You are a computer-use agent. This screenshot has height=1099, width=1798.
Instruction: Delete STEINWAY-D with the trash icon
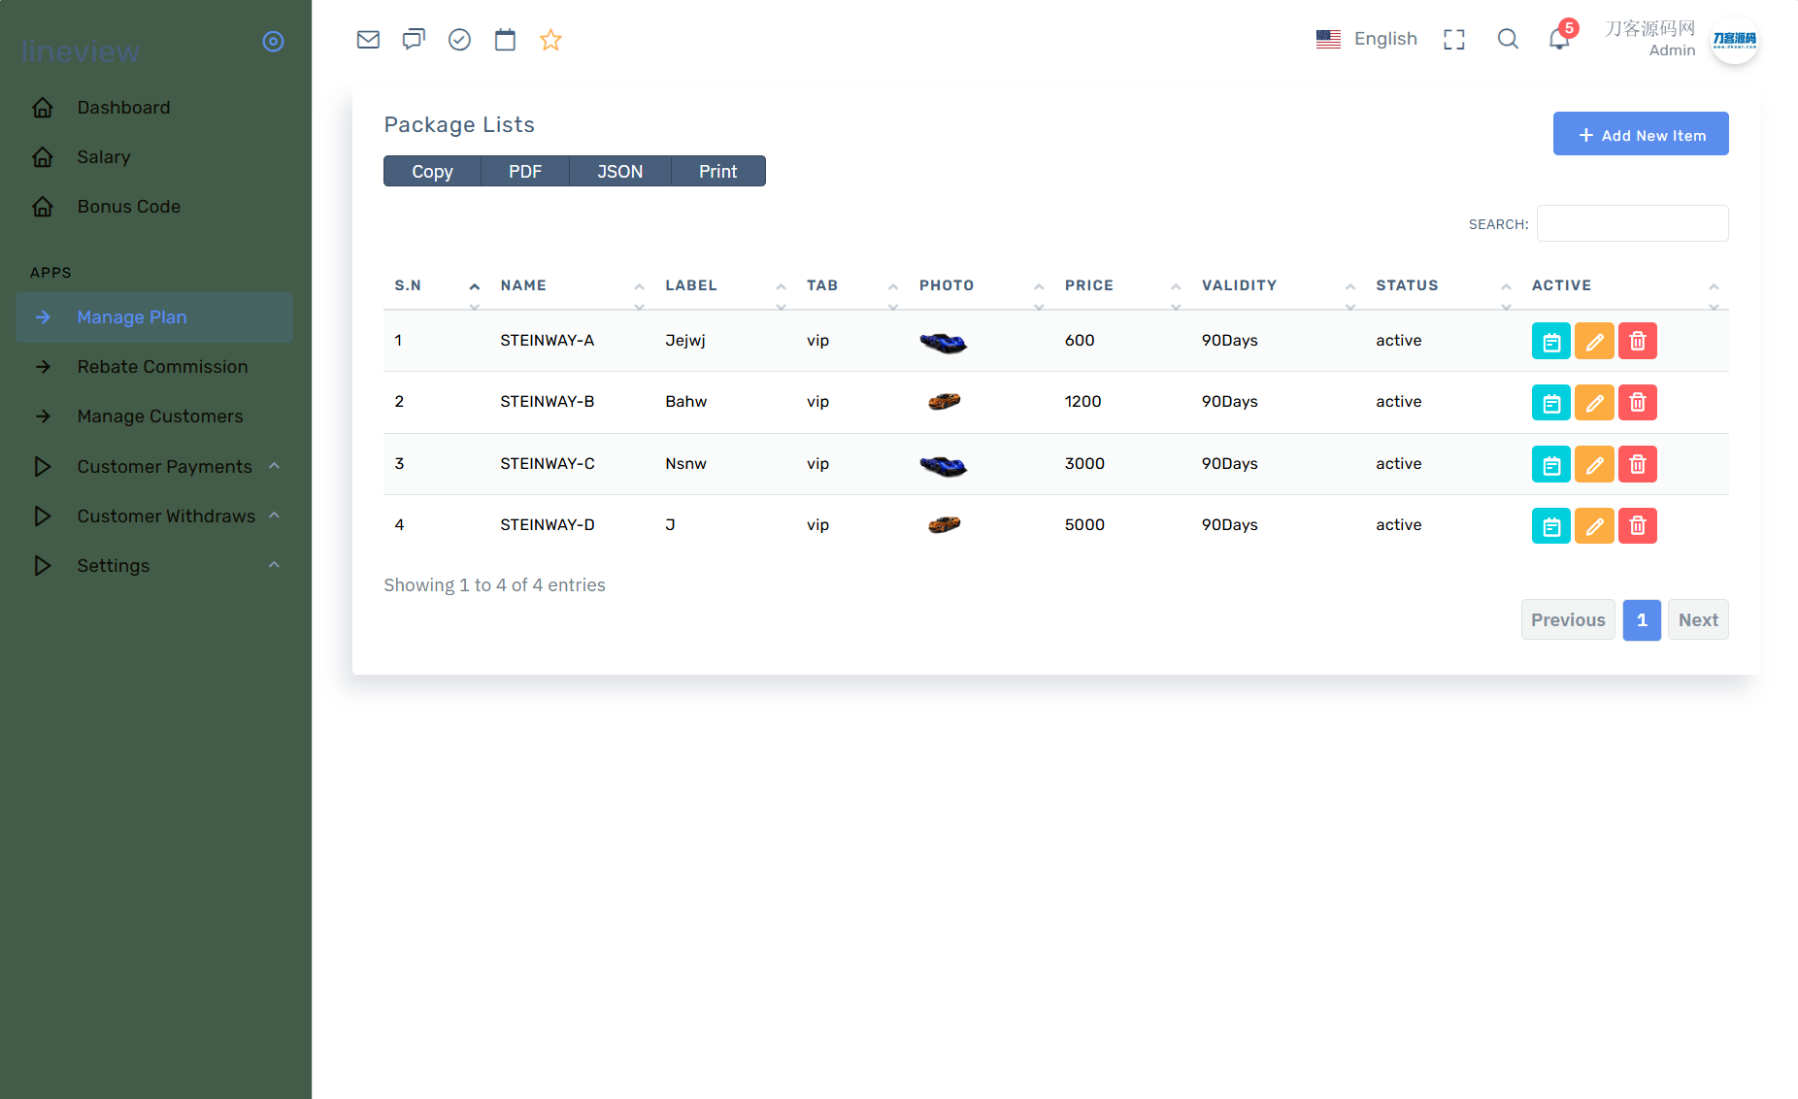[x=1638, y=525]
